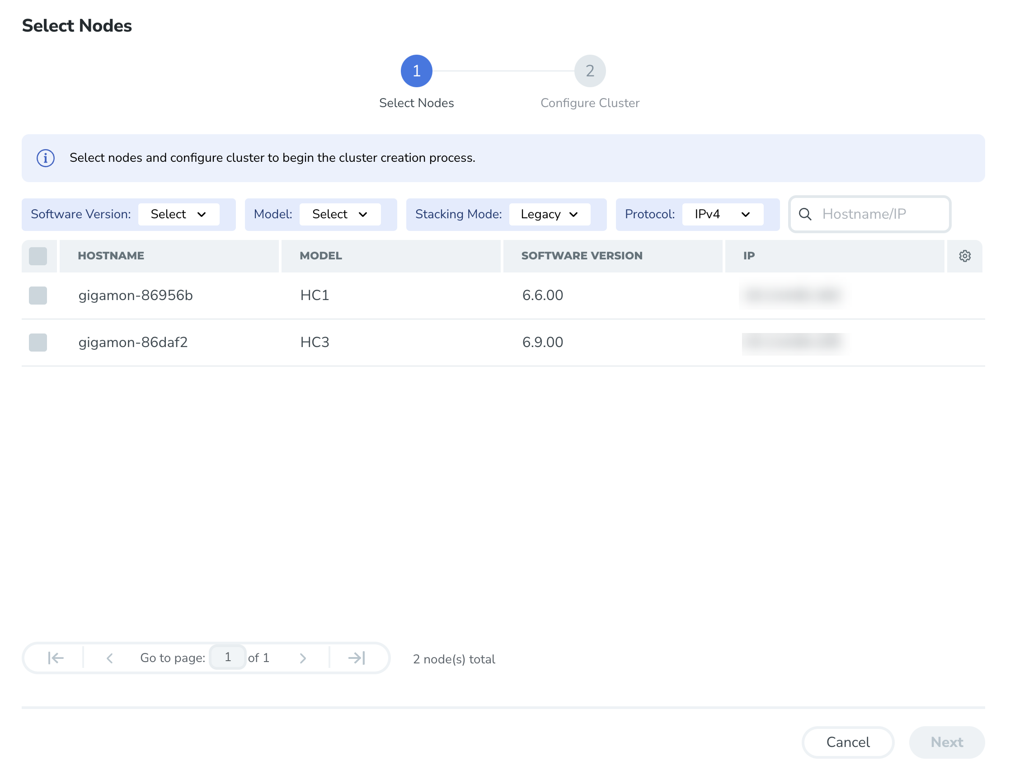The width and height of the screenshot is (1010, 775).
Task: Click the Select Nodes step label
Action: coord(416,103)
